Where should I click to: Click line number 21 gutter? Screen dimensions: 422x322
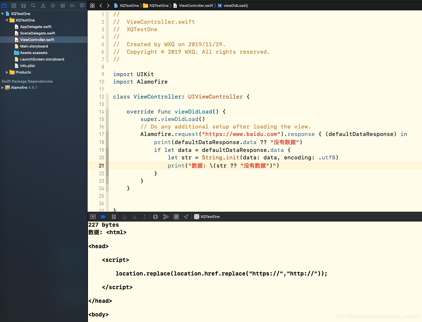click(x=102, y=166)
